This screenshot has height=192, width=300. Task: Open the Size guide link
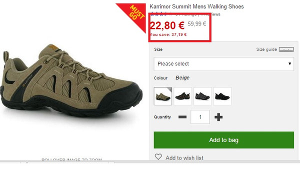pyautogui.click(x=266, y=49)
